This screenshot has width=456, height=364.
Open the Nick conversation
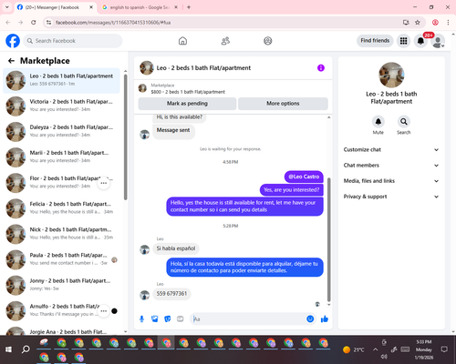[x=61, y=234]
